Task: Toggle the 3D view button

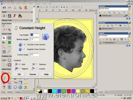Action: click(38, 7)
